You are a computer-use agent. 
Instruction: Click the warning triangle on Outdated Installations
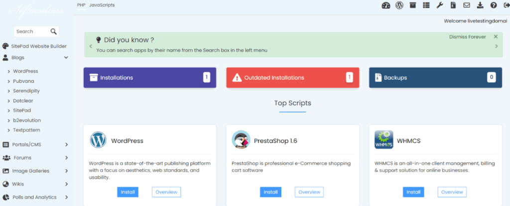[x=237, y=78]
